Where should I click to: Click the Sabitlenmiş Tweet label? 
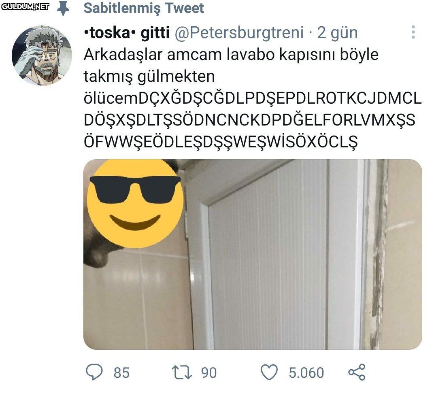click(x=144, y=9)
